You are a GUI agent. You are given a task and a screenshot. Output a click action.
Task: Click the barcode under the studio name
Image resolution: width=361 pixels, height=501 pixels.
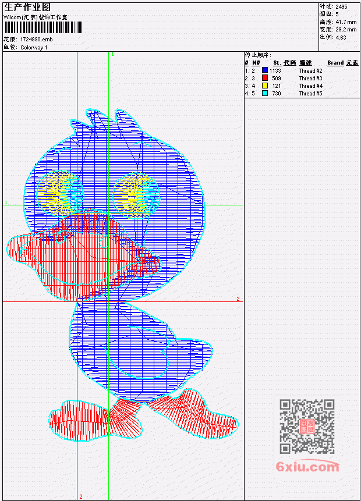[43, 27]
